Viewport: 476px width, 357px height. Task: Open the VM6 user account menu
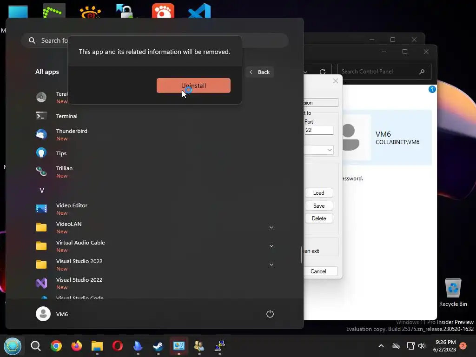click(x=52, y=314)
